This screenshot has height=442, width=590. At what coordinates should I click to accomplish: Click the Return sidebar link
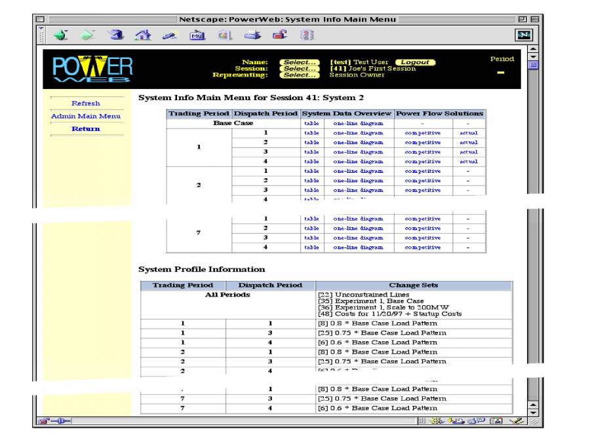(86, 129)
